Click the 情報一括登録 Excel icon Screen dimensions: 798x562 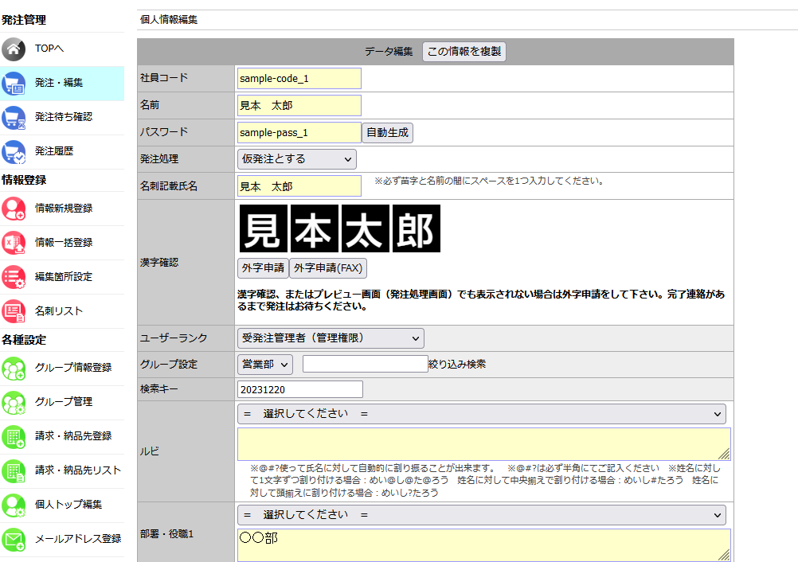(x=14, y=243)
